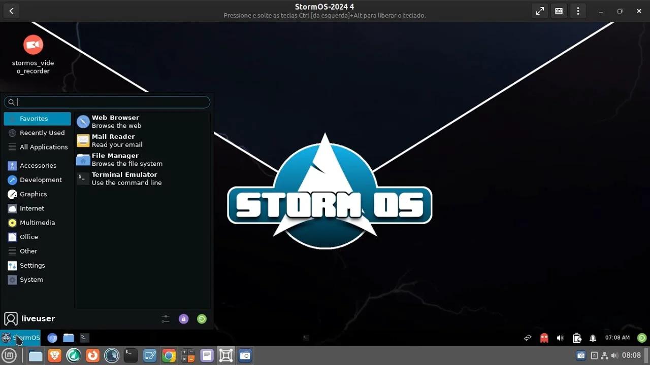The height and width of the screenshot is (365, 650).
Task: Lock the screen with the purple lock button
Action: [183, 318]
